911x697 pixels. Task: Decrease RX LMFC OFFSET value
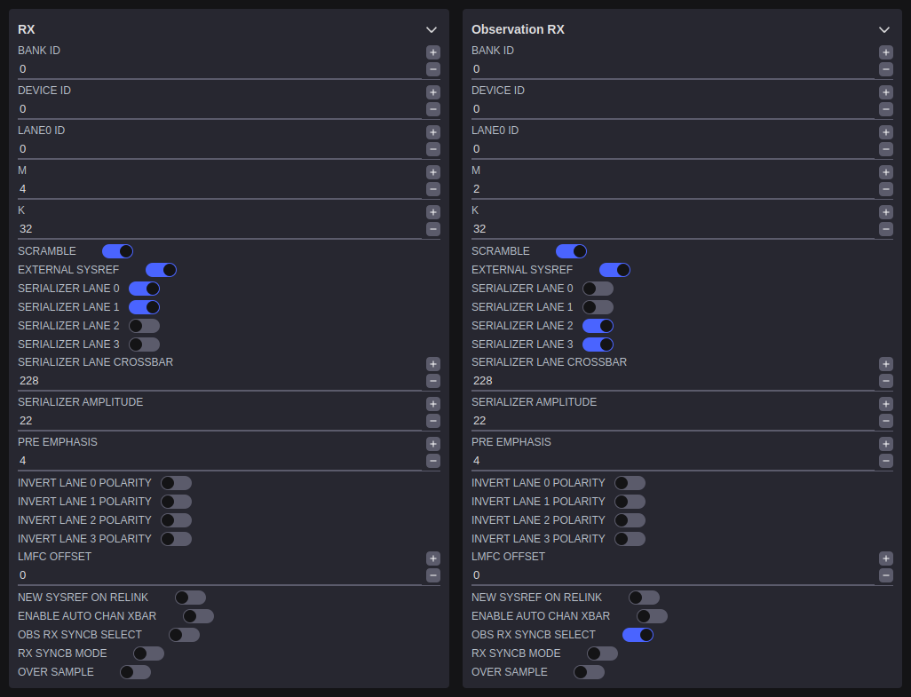tap(432, 575)
